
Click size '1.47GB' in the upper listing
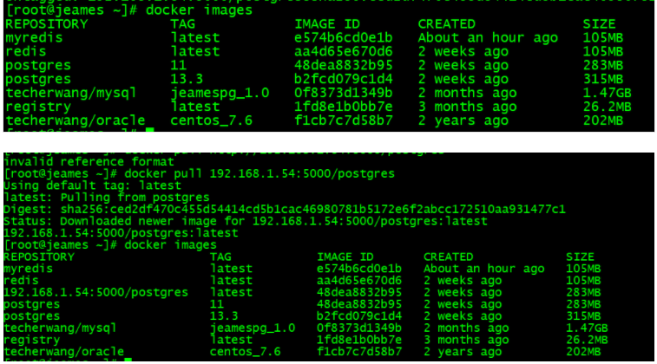(x=608, y=94)
